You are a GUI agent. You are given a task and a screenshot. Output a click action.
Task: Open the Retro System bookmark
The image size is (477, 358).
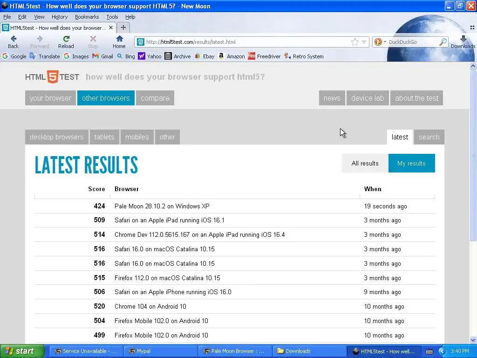pos(304,56)
